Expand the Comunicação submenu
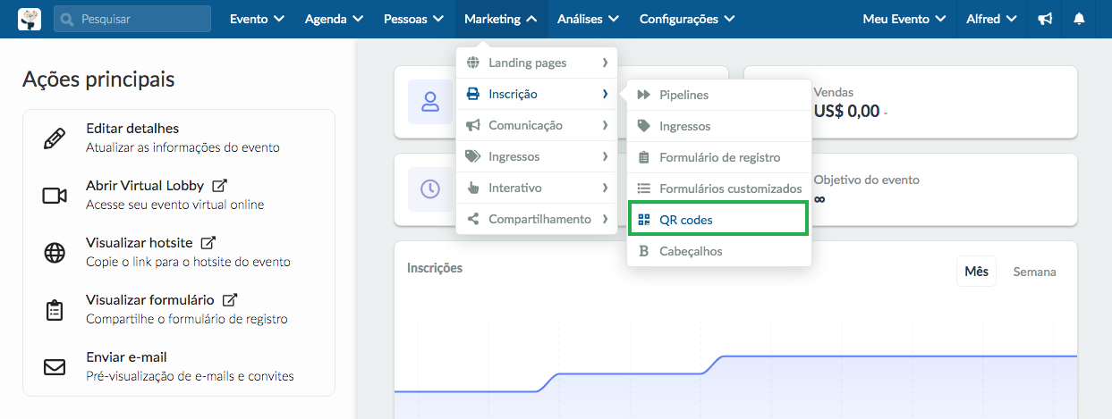 [537, 125]
